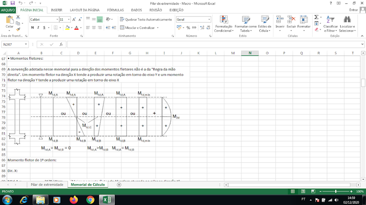Open Localizar e Selecionar menu
Screen dimensions: 366x205
point(347,24)
